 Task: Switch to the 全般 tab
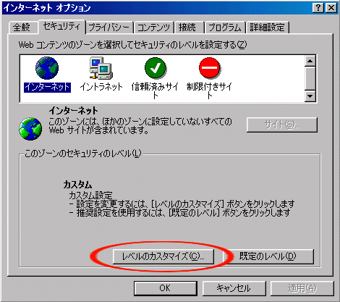(22, 28)
